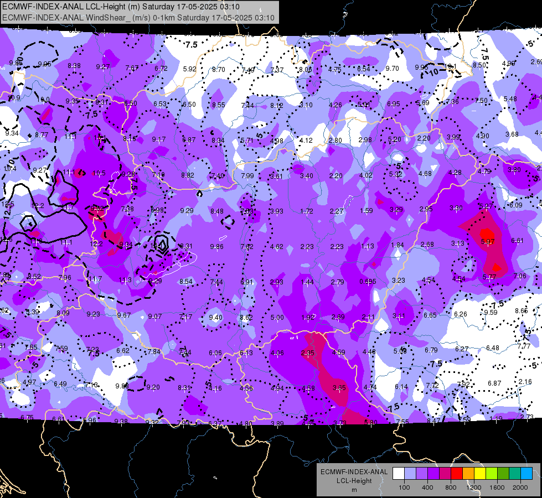Click the 8.70 grid value
This screenshot has width=542, height=498.
[219, 70]
